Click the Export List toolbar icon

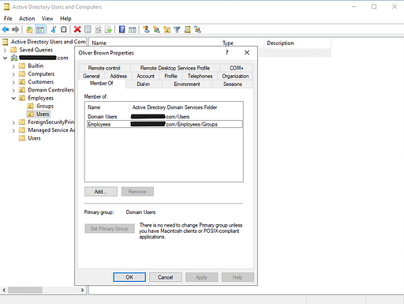pyautogui.click(x=108, y=29)
